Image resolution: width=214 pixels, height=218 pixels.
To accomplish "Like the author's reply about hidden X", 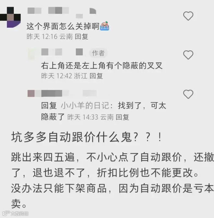I will coord(188,55).
